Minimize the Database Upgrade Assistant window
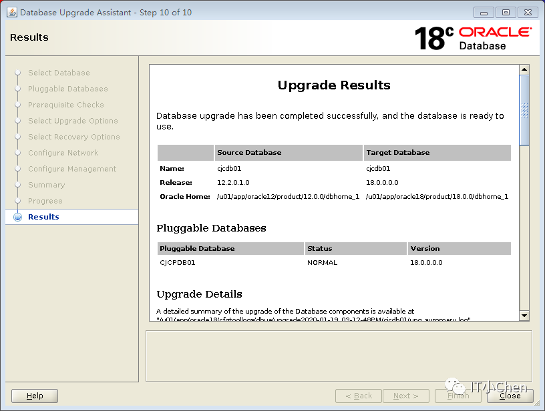Viewport: 545px width, 411px height. [x=484, y=13]
